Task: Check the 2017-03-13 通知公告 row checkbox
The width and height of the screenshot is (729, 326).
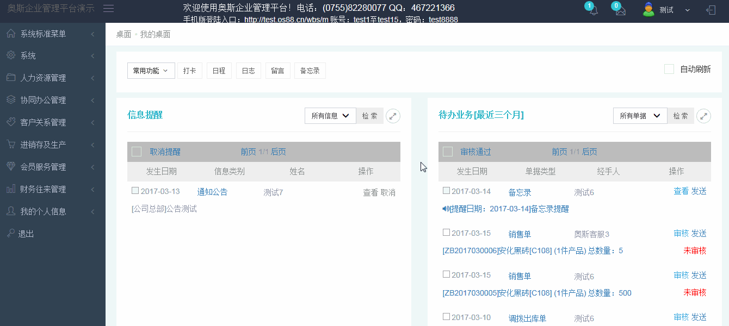Action: [135, 191]
